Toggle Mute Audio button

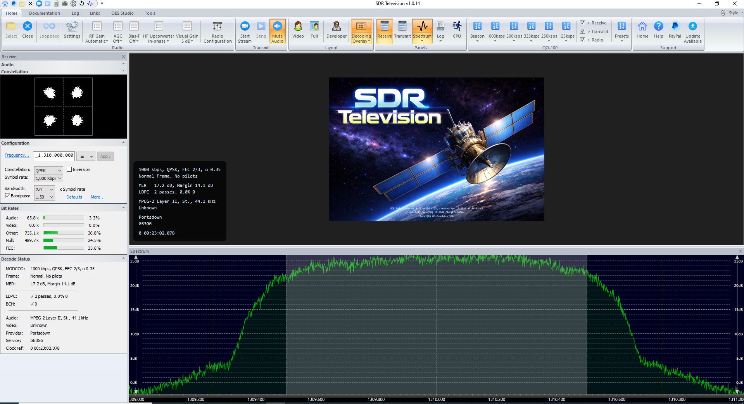(x=278, y=32)
